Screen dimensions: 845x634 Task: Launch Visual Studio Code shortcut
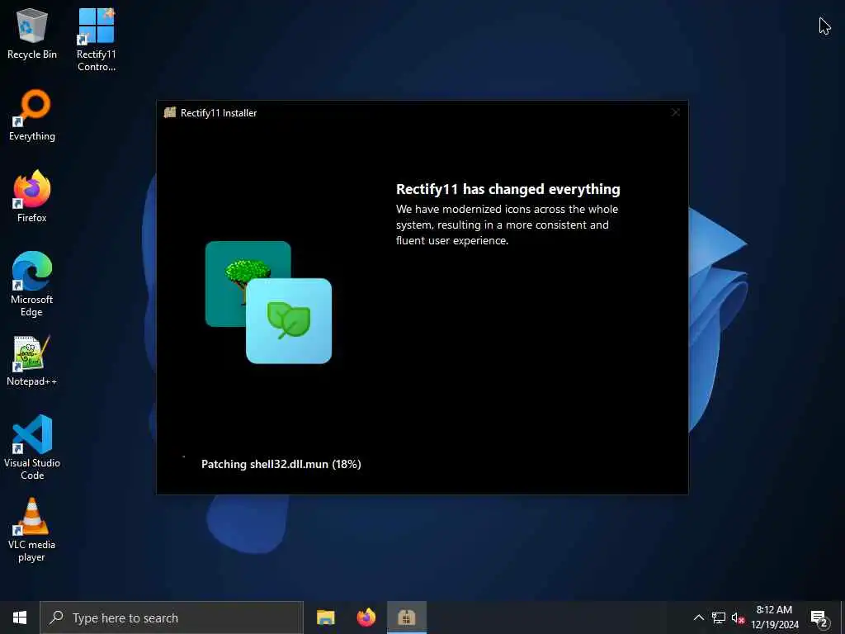(x=32, y=447)
